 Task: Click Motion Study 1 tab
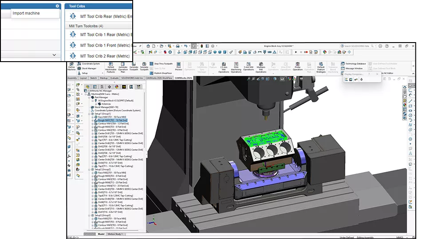pyautogui.click(x=115, y=234)
